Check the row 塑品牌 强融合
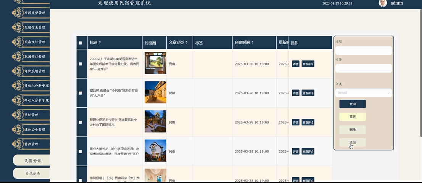This screenshot has height=183, width=422. 80,93
